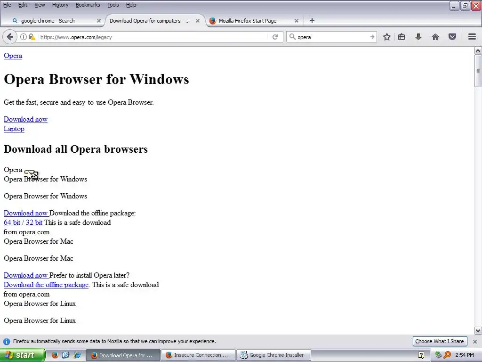This screenshot has width=482, height=362.
Task: Open the Firefox hamburger menu
Action: pos(472,37)
